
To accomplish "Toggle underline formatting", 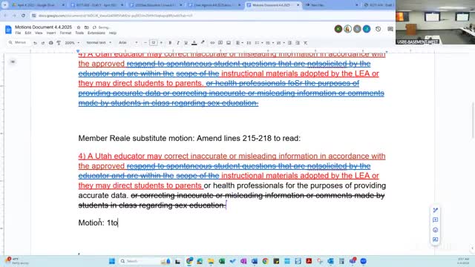I will coord(186,43).
